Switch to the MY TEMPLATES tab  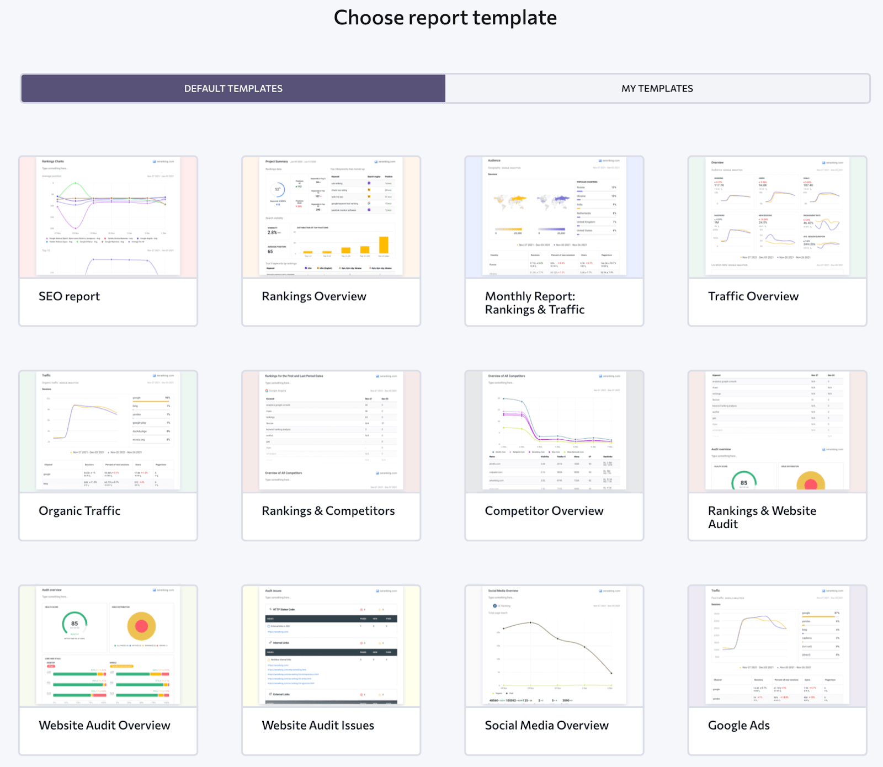[x=657, y=88]
